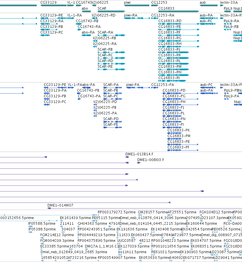This screenshot has height=262, width=242.
Task: Select transcript CG12253-RA
Action: pyautogui.click(x=155, y=18)
